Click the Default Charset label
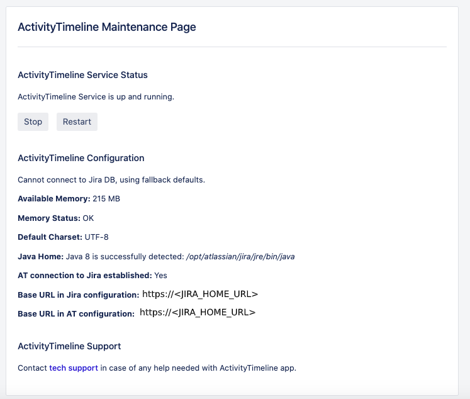Screen dimensions: 470x399 pyautogui.click(x=50, y=237)
